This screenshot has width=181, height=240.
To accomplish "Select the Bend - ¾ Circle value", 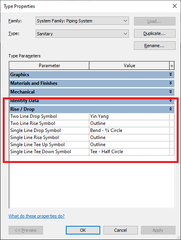I will (129, 130).
